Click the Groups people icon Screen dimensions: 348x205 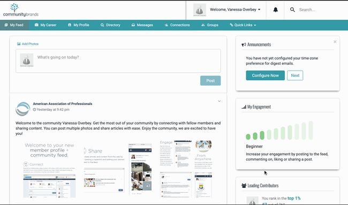point(203,25)
